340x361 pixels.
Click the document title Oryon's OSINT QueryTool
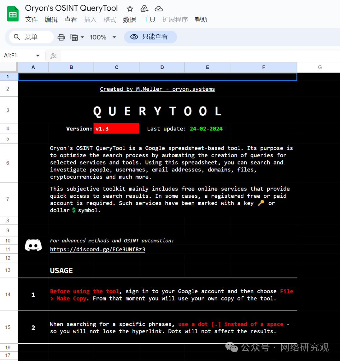click(71, 8)
